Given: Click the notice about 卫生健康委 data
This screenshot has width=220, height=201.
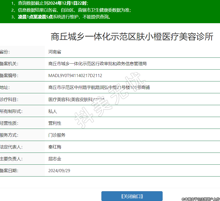Looking at the screenshot, I should click(x=71, y=10).
